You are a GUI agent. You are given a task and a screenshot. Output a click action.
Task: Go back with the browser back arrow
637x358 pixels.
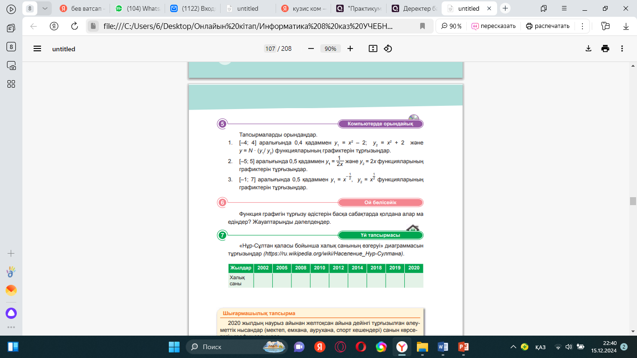[34, 26]
